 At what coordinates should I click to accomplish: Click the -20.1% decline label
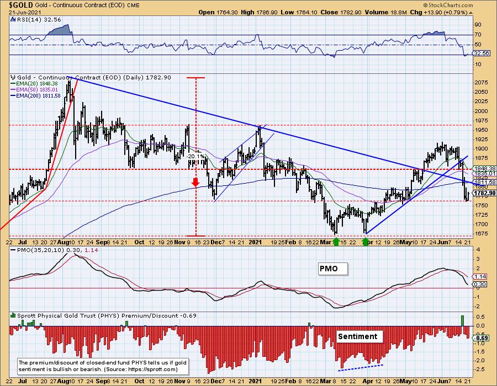[x=195, y=156]
